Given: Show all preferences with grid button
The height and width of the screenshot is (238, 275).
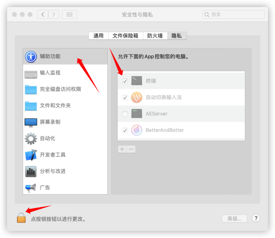Looking at the screenshot, I should (70, 15).
